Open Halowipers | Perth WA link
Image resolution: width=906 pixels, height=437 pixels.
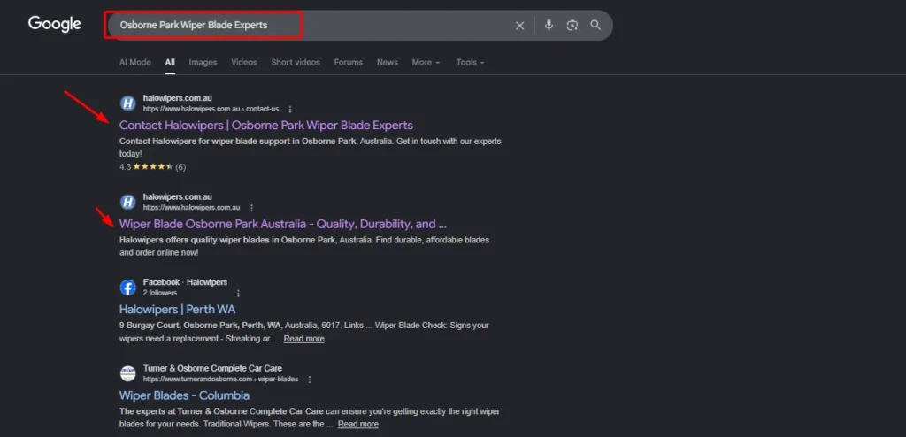[x=177, y=310]
